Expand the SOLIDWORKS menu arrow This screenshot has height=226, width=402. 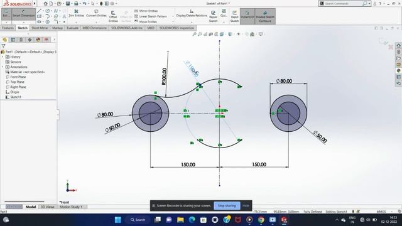click(x=35, y=4)
